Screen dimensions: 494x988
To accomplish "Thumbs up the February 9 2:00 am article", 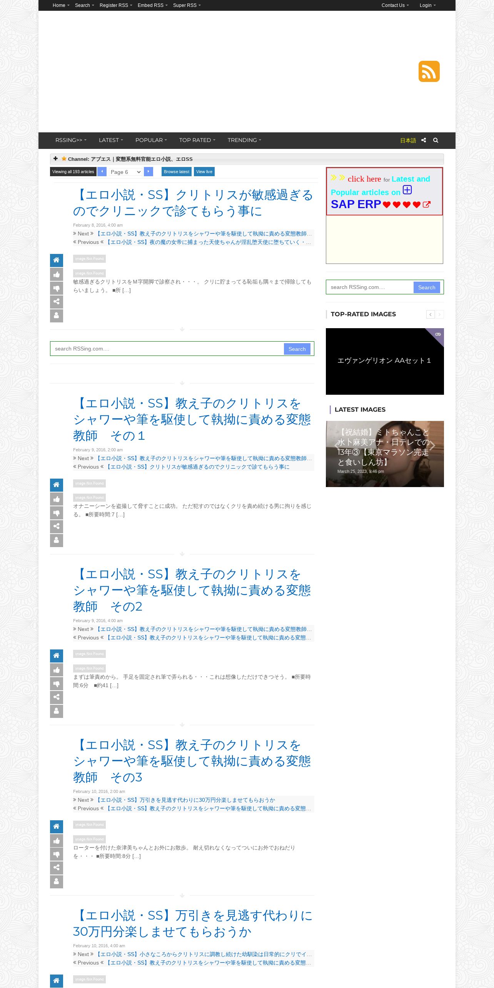I will pyautogui.click(x=57, y=499).
